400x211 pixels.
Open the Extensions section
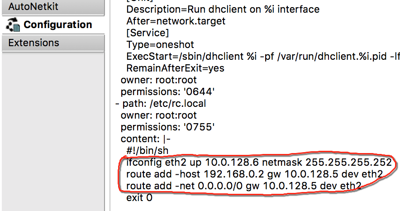(x=53, y=43)
